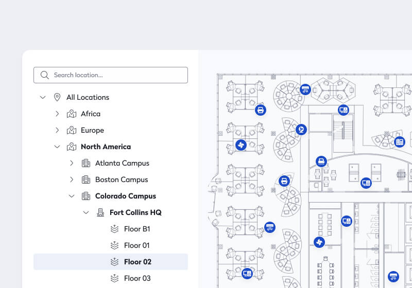Expand the Africa region chevron

point(57,114)
